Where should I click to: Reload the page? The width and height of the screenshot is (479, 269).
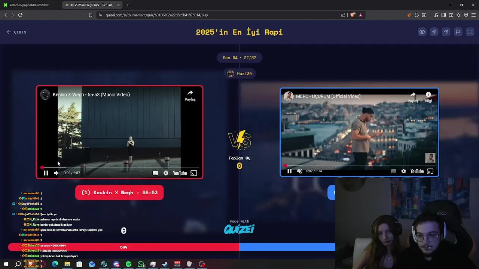21,15
